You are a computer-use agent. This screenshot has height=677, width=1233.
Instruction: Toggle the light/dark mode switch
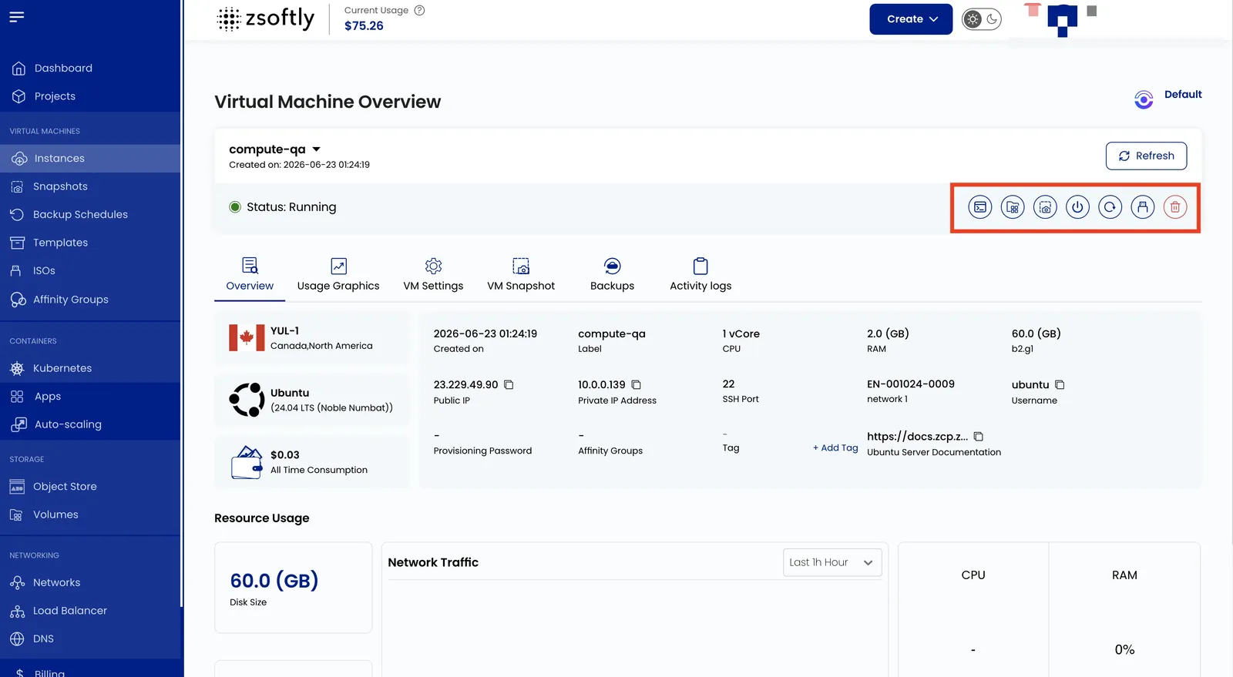(982, 19)
